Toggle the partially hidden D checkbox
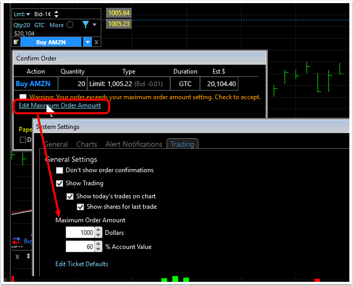 (23, 140)
